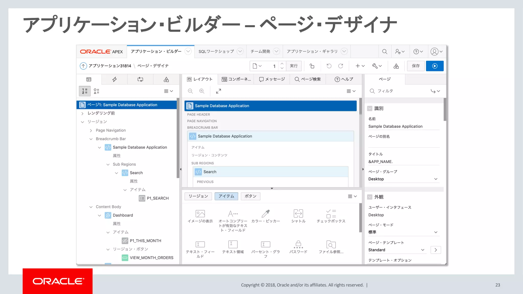
Task: Click the layout zoom in icon
Action: pyautogui.click(x=202, y=91)
